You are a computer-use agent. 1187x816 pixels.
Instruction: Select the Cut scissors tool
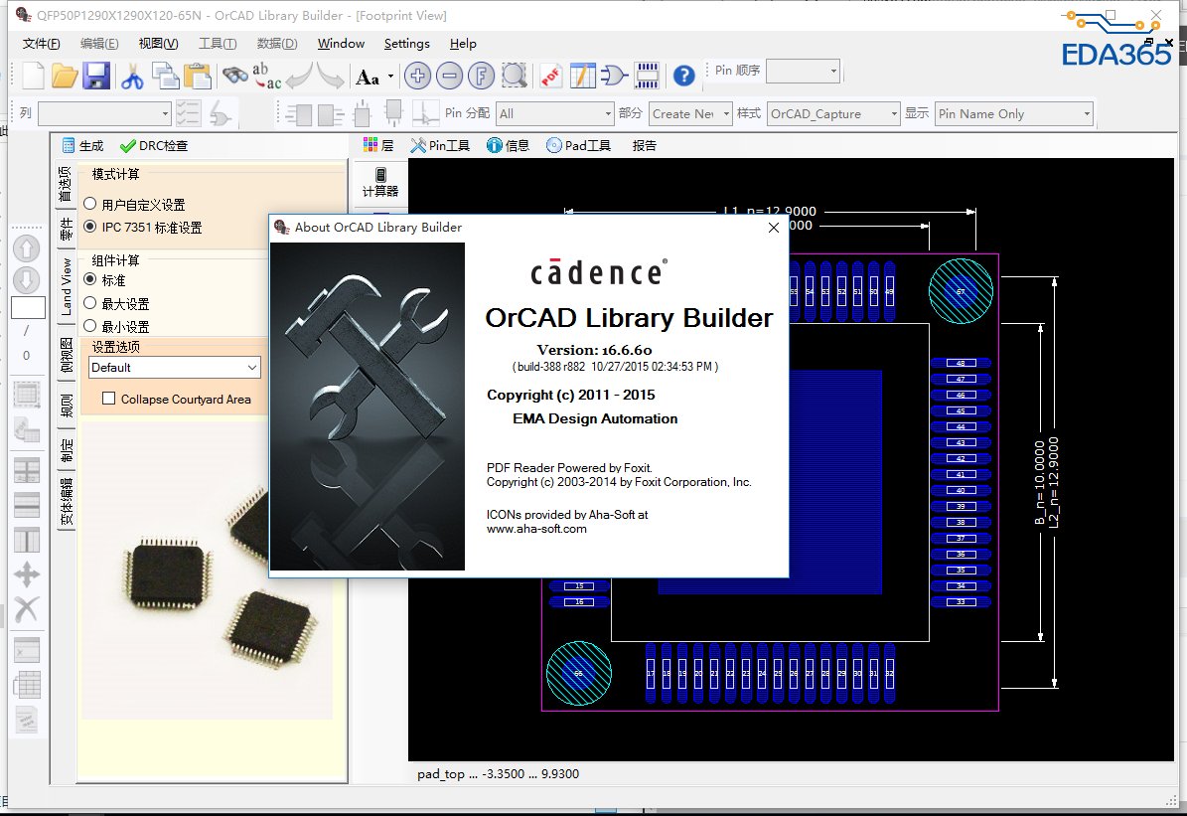coord(130,76)
